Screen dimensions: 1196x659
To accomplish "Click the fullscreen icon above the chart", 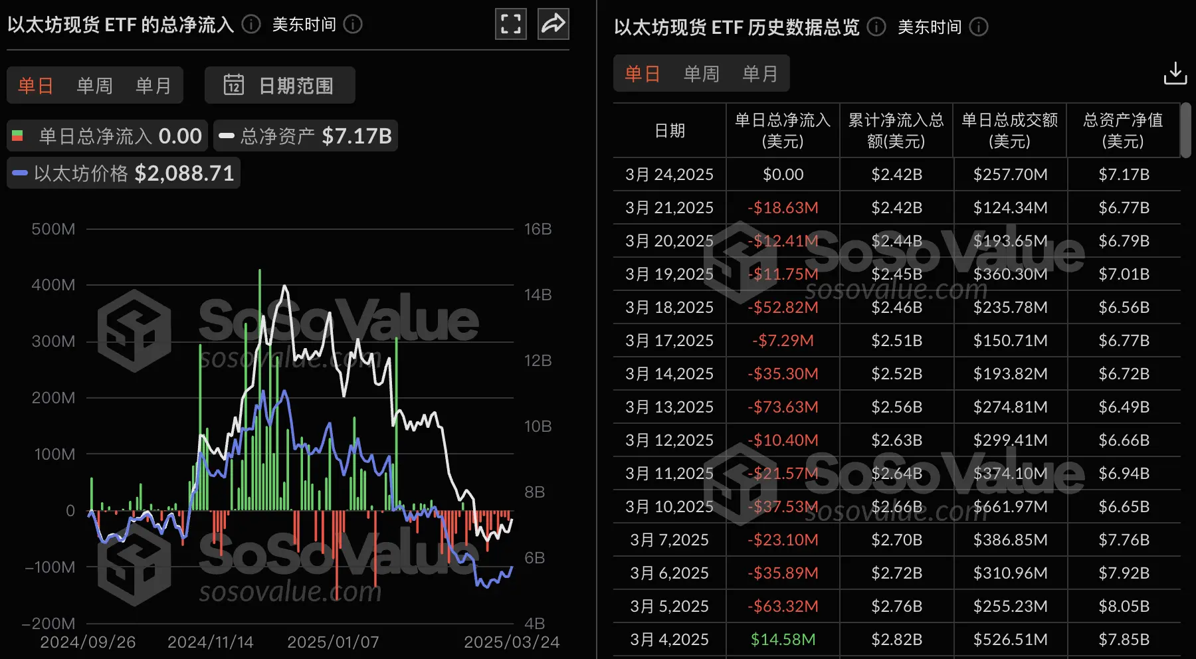I will [x=510, y=23].
